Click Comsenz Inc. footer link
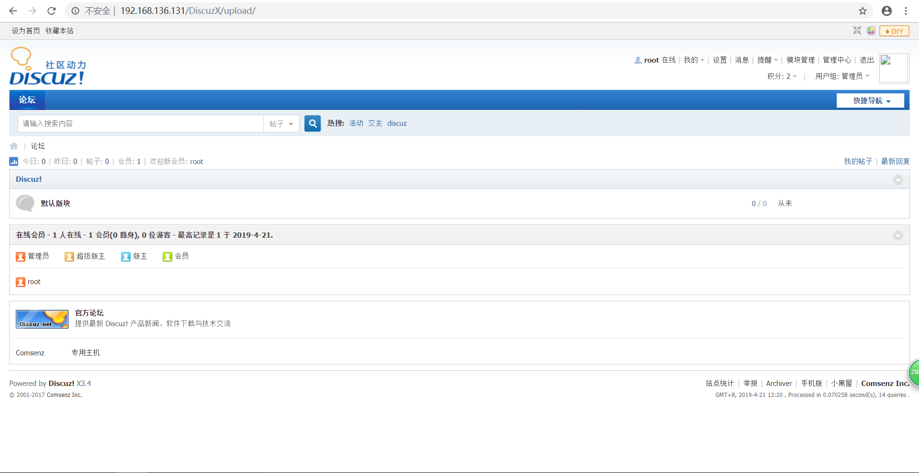The image size is (919, 473). click(x=885, y=384)
